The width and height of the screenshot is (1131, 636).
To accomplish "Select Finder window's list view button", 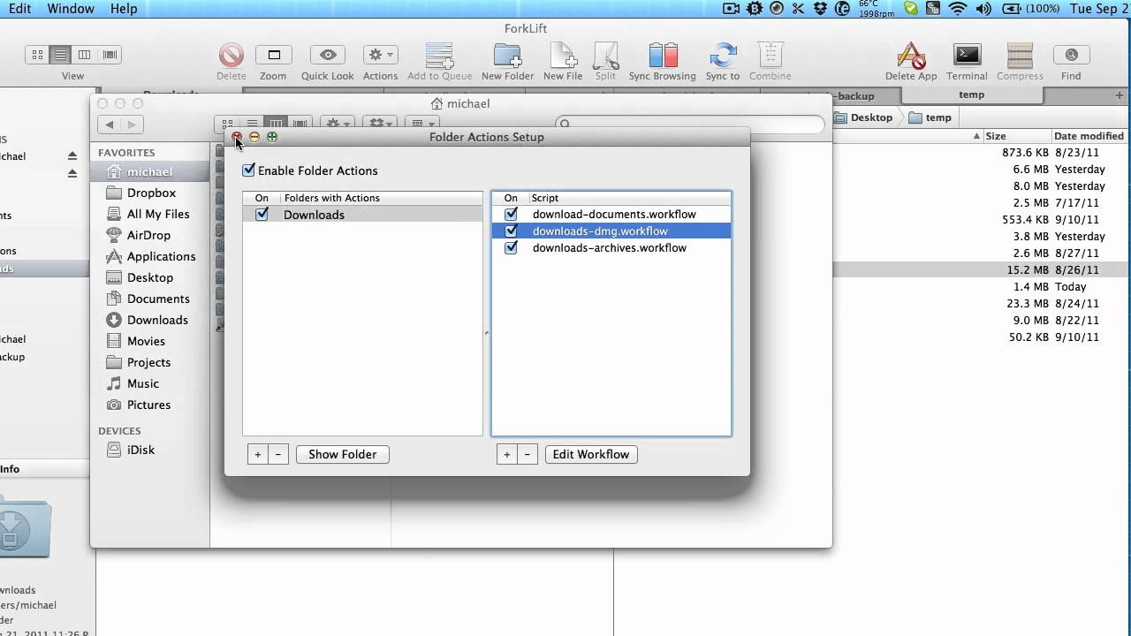I will click(252, 125).
